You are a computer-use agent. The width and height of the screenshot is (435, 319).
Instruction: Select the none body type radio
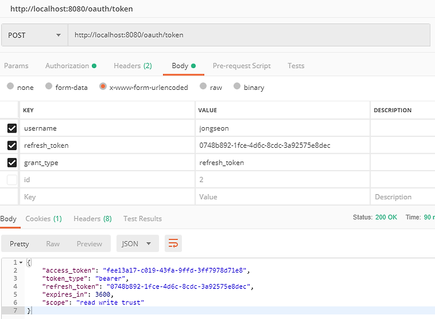click(x=10, y=86)
